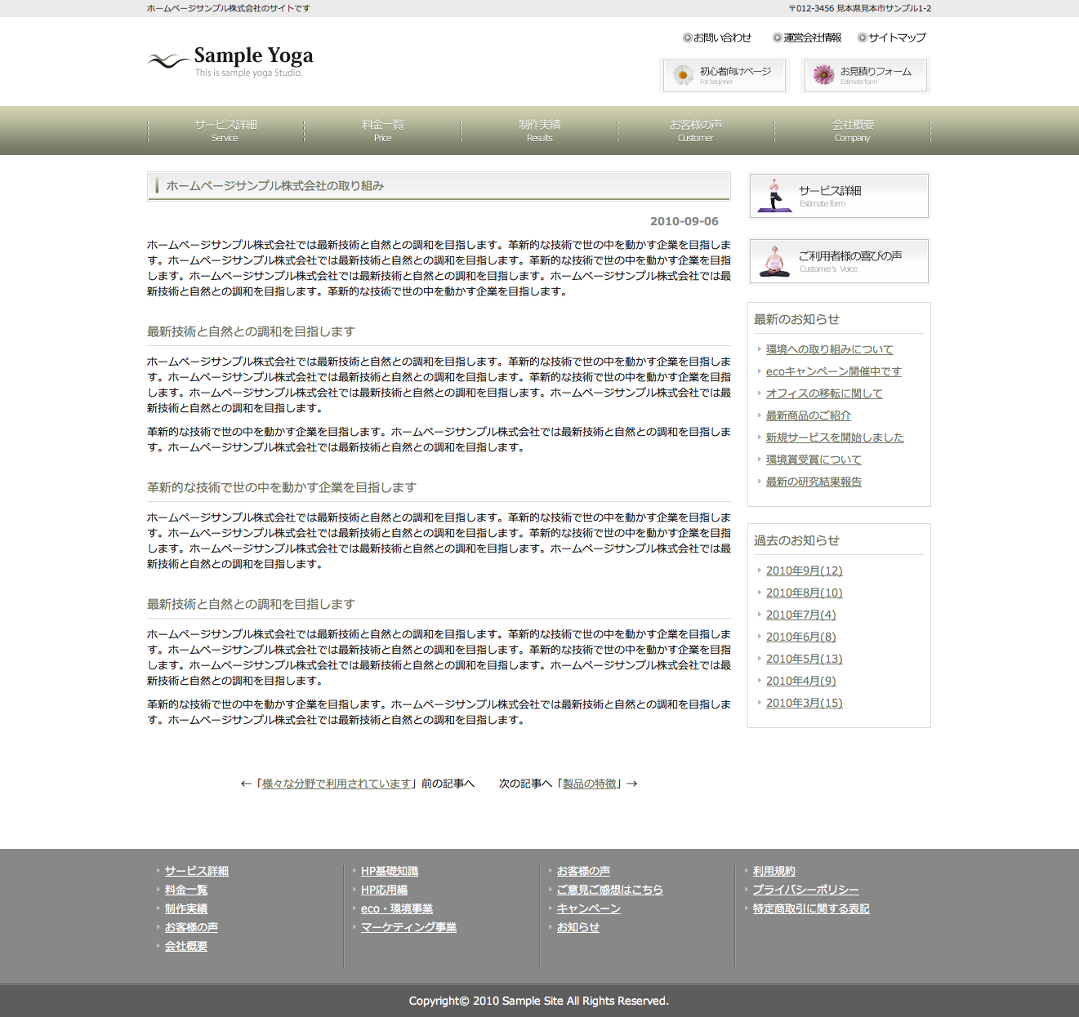Open the サービス詳細 Service navigation tab

click(x=225, y=130)
